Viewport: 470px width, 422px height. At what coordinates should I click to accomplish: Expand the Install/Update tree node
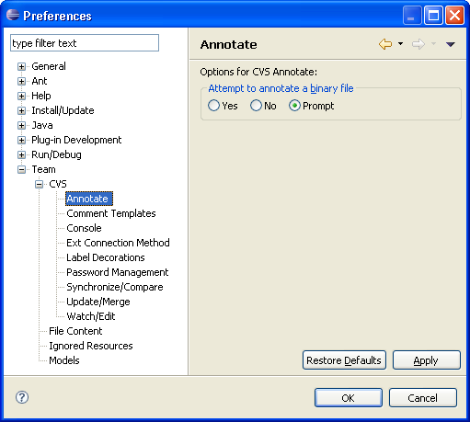tap(21, 110)
